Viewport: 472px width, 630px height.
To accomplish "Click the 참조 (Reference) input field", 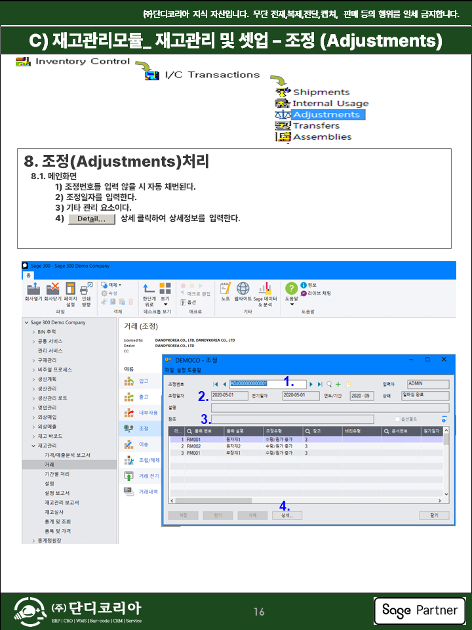I will 292,419.
